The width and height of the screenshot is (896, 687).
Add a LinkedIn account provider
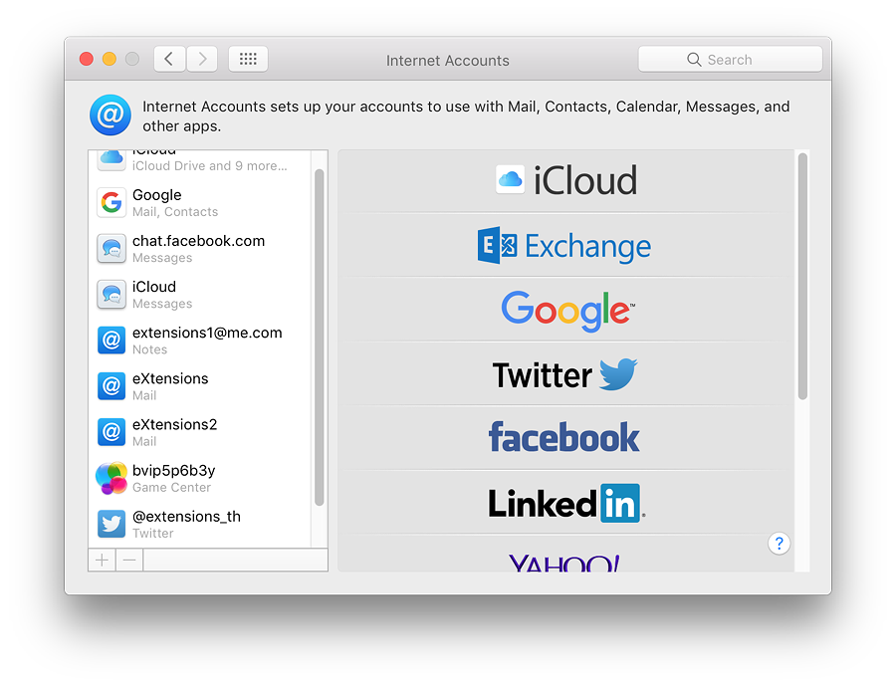tap(565, 503)
